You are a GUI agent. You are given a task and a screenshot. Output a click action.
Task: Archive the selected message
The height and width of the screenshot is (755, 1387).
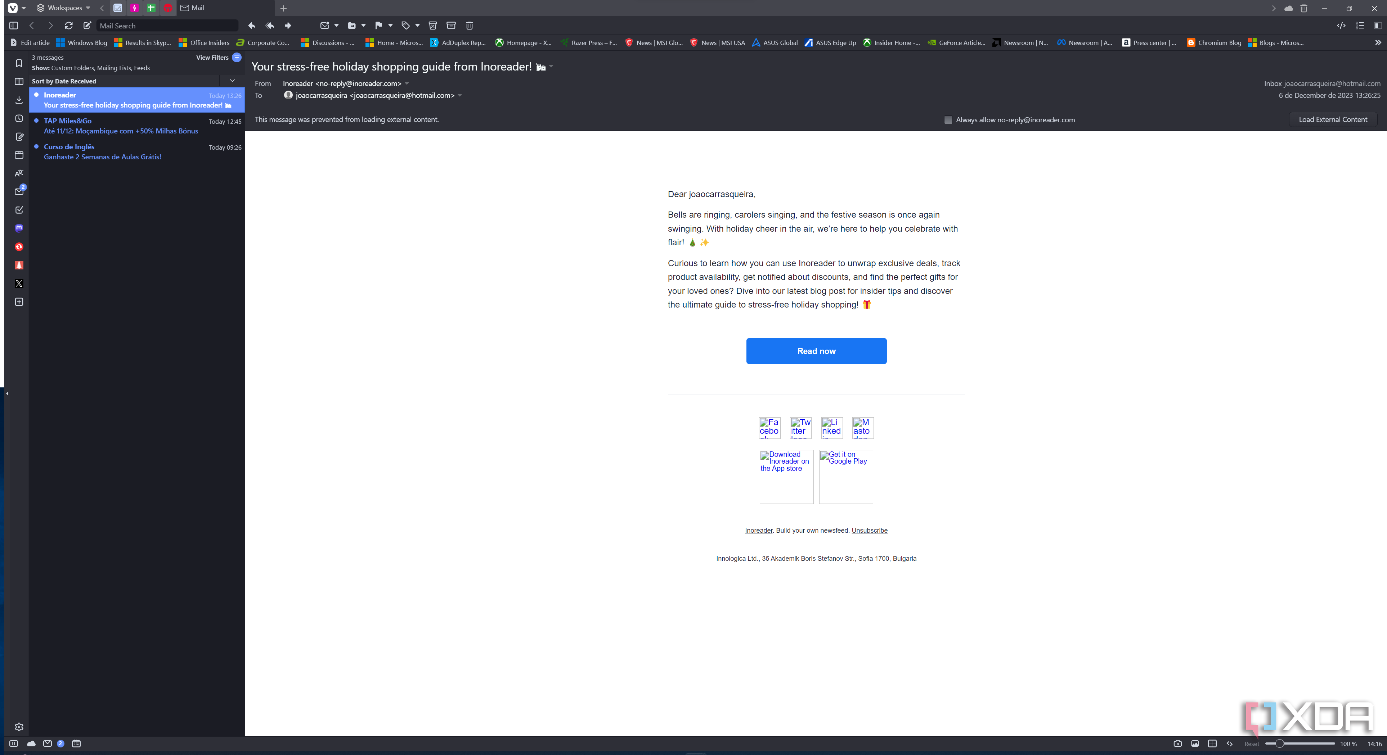(x=451, y=26)
